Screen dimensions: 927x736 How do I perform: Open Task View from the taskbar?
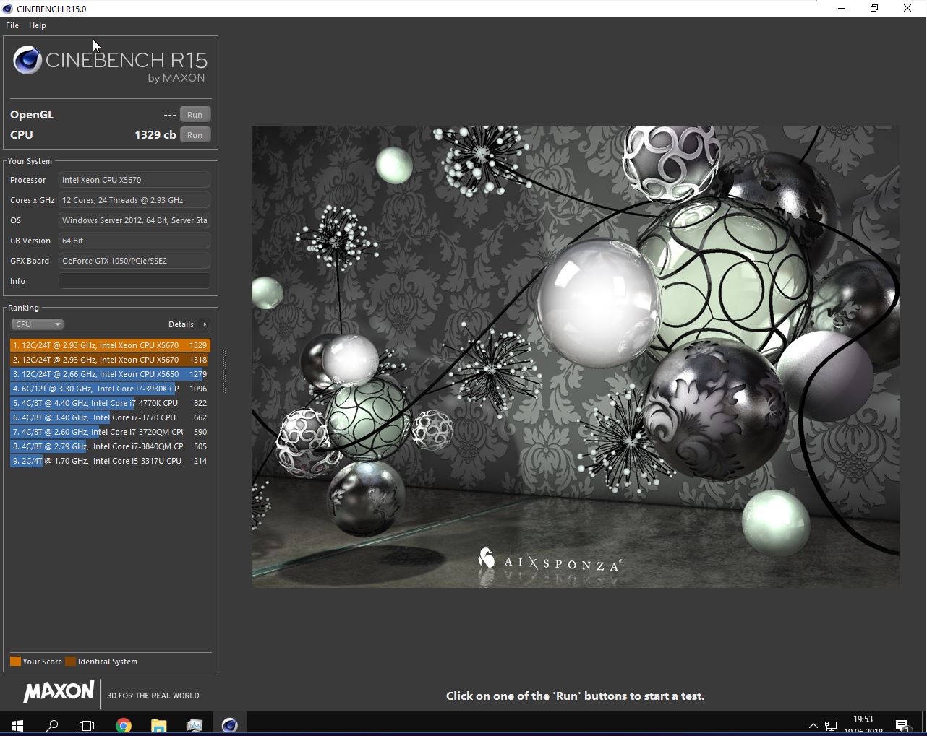point(87,725)
